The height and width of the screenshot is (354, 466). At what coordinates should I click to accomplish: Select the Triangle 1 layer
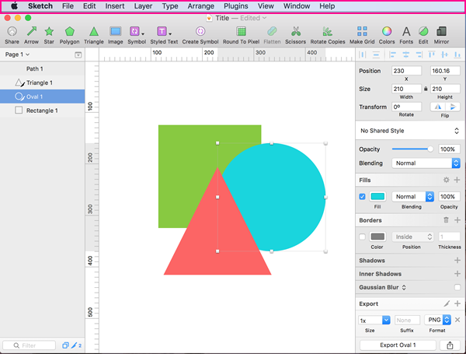click(x=42, y=82)
